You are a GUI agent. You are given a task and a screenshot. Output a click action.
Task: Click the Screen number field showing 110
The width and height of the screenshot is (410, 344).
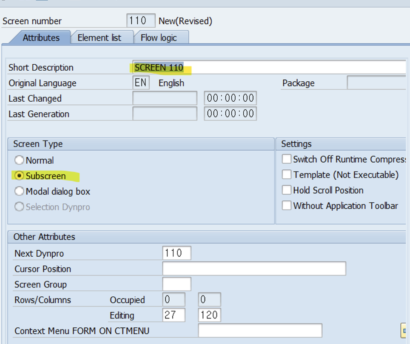[141, 20]
